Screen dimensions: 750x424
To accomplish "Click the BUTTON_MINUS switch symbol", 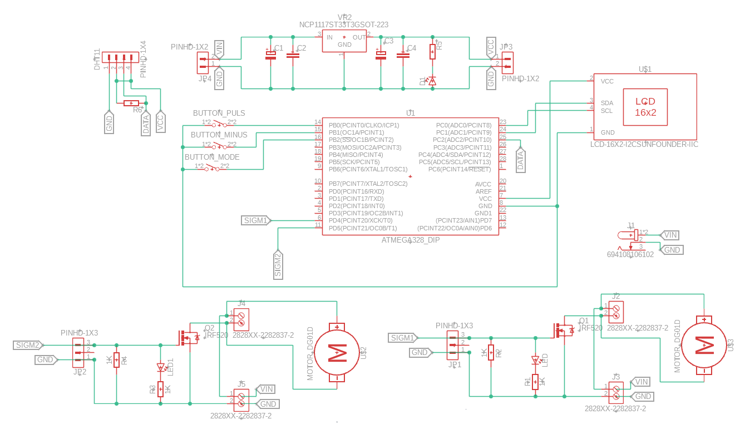I will coord(219,147).
